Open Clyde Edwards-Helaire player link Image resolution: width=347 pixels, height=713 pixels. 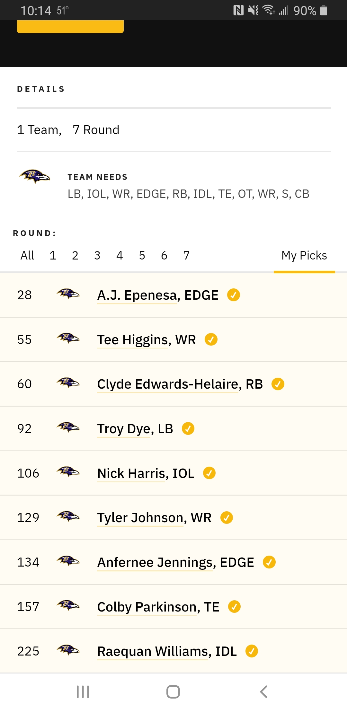180,384
